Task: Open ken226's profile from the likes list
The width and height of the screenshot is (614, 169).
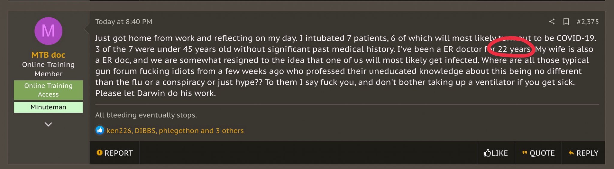Action: [x=119, y=131]
